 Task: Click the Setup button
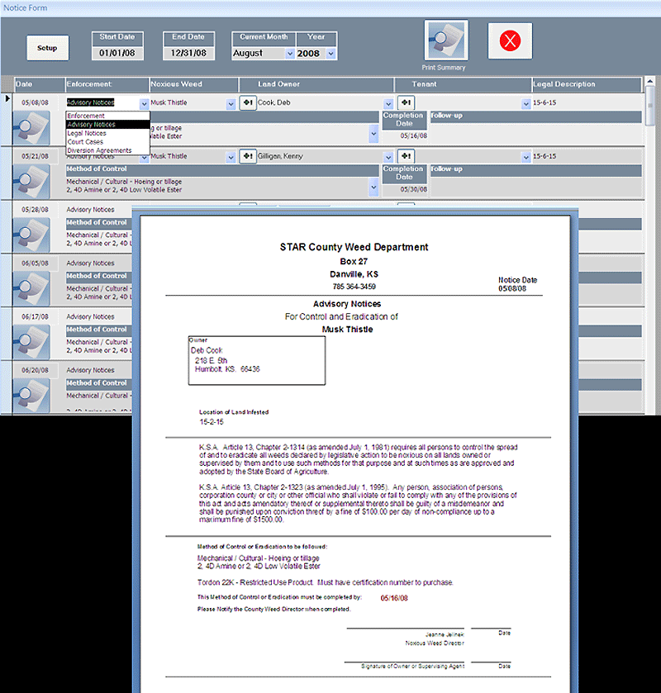click(47, 48)
